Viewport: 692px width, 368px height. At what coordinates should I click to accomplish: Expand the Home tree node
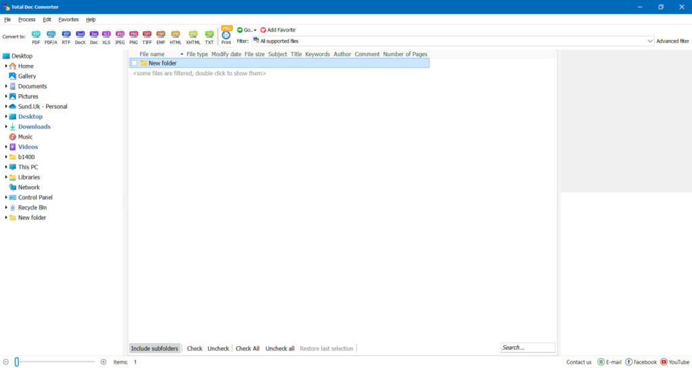click(x=5, y=66)
